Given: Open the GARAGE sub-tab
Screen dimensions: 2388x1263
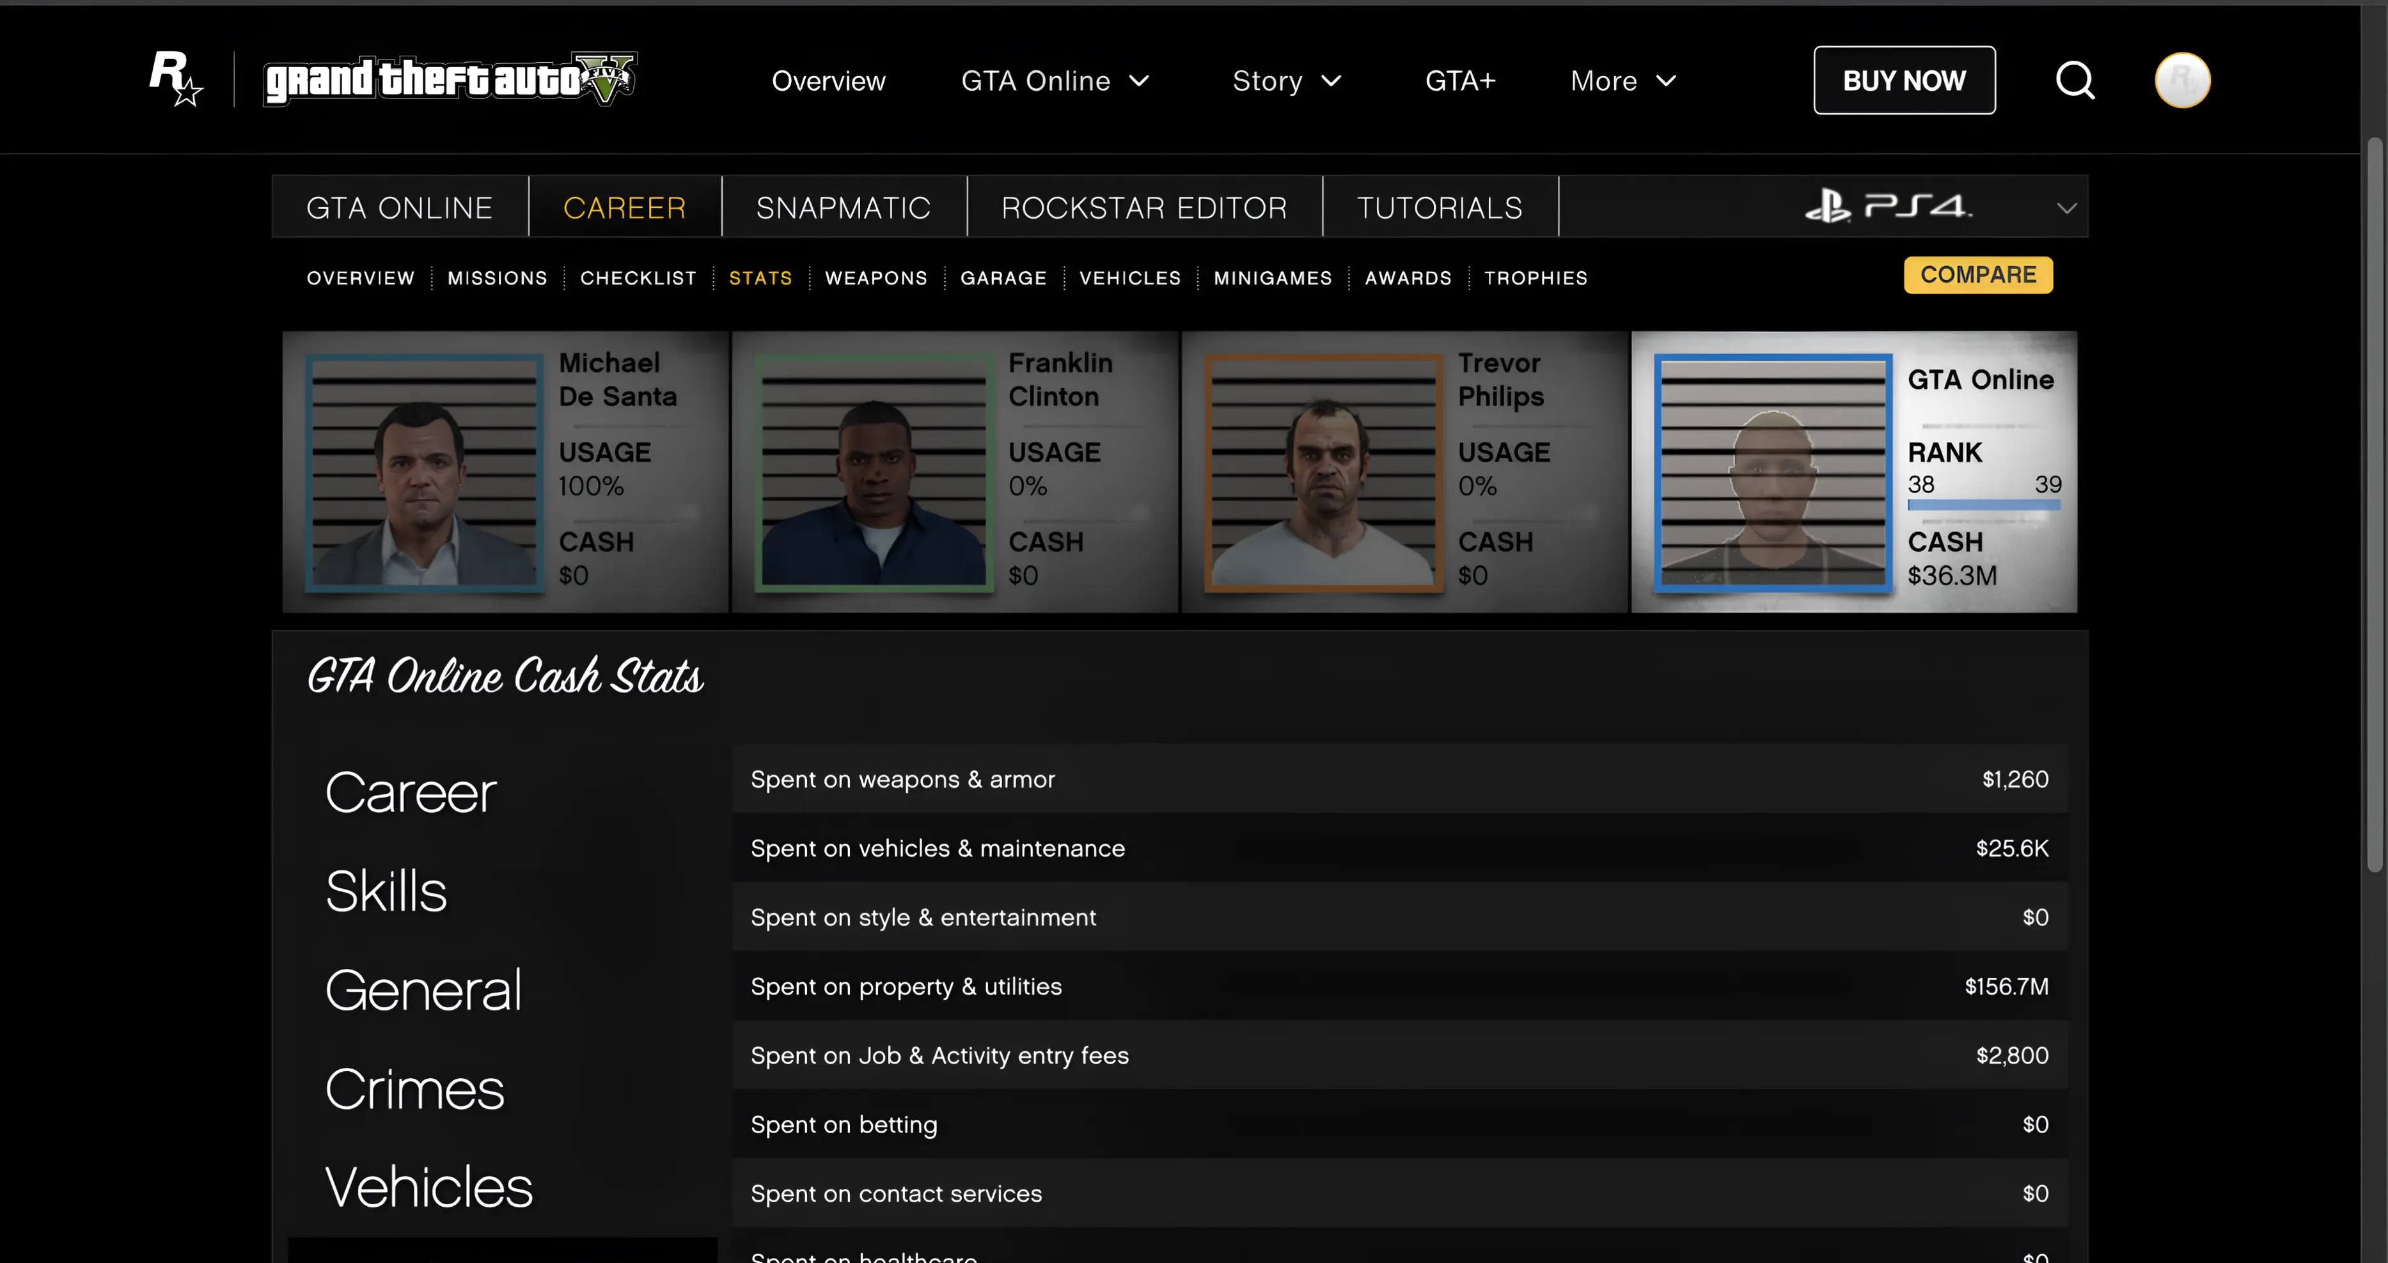Looking at the screenshot, I should (x=1003, y=278).
